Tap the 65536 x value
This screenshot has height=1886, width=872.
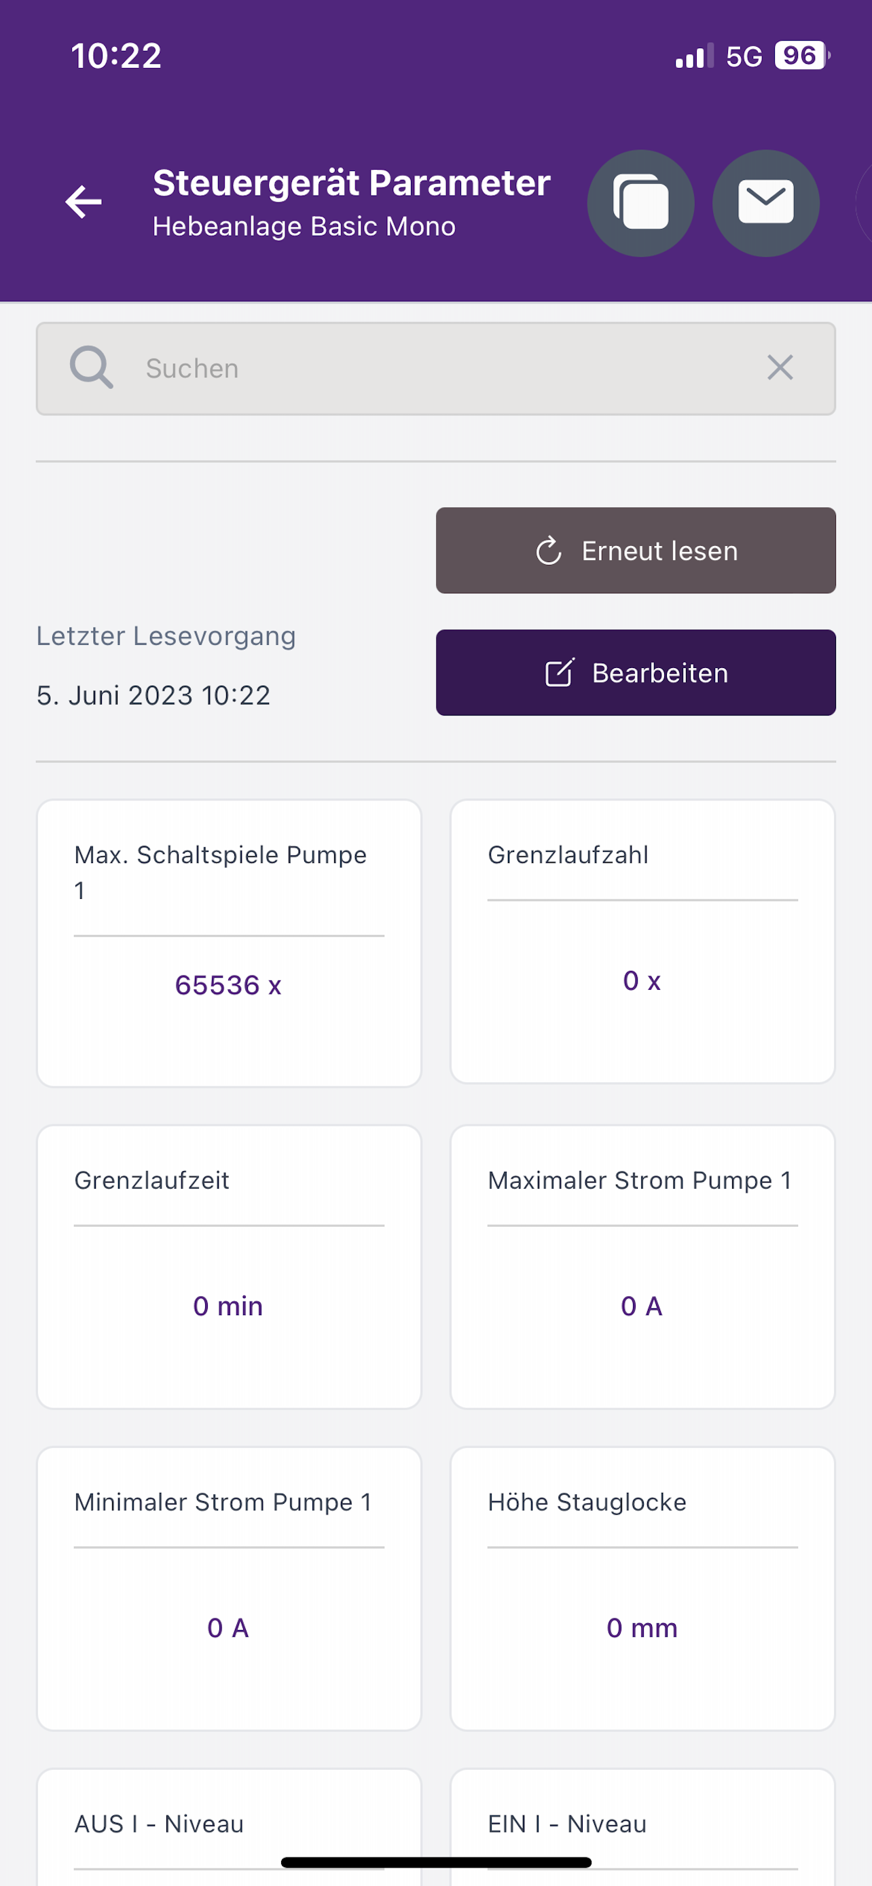(x=228, y=986)
